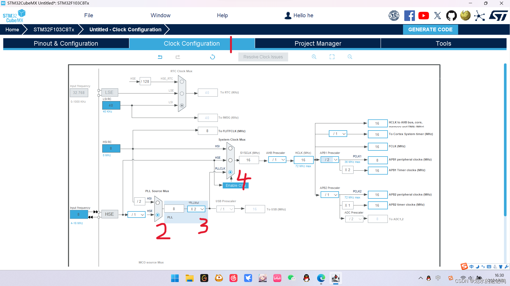
Task: Open the AHB Prescaler dropdown
Action: (277, 160)
